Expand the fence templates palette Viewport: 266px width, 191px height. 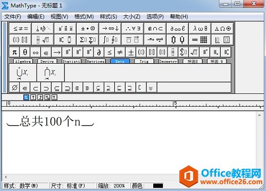[x=21, y=40]
